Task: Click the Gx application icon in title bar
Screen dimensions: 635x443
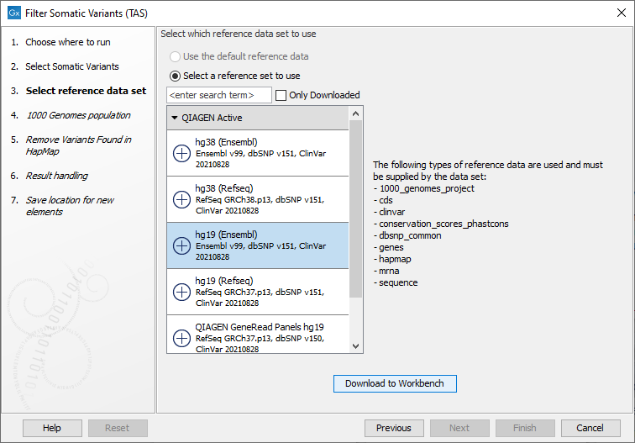Action: point(13,14)
